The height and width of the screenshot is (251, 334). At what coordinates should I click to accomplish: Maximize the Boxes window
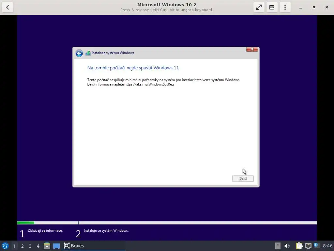(x=313, y=7)
